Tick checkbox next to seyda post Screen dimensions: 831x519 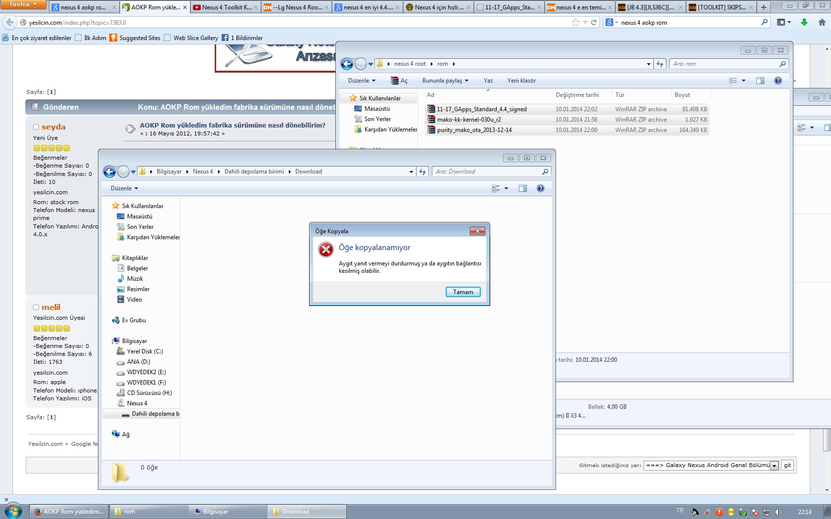36,127
